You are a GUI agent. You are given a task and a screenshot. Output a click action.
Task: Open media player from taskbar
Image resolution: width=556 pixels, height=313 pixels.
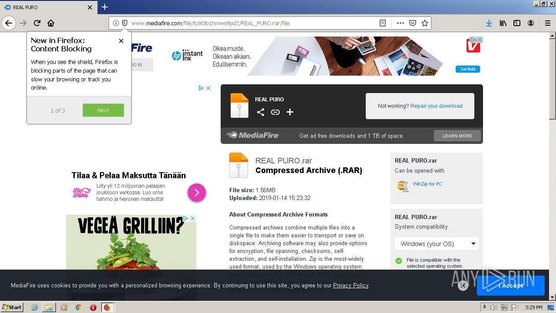64,307
